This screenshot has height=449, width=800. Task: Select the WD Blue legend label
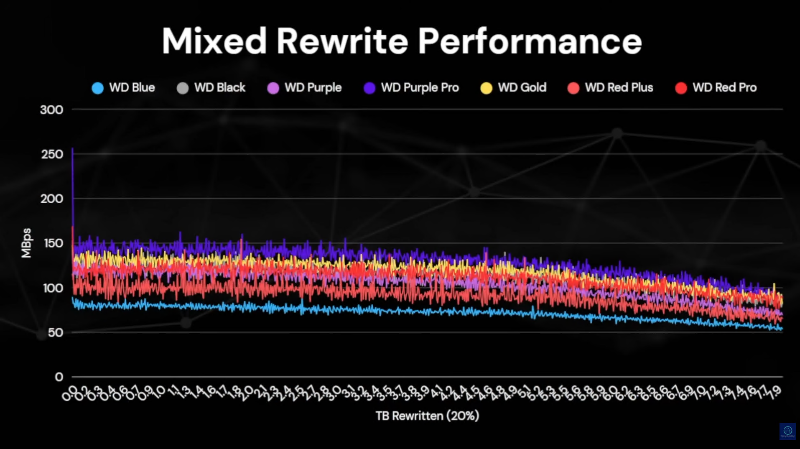132,87
